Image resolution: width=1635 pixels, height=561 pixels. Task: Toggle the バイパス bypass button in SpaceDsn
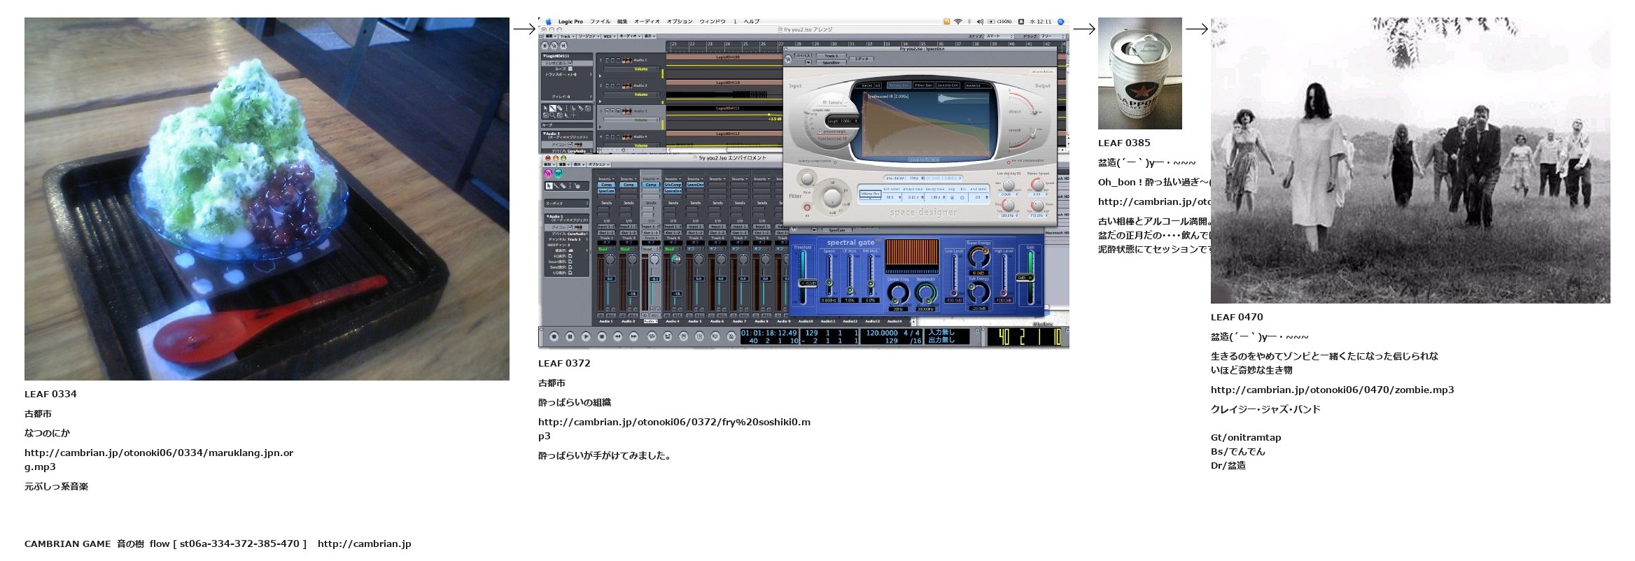(x=803, y=55)
